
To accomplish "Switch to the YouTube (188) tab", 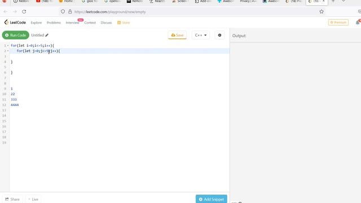I will (x=45, y=1).
